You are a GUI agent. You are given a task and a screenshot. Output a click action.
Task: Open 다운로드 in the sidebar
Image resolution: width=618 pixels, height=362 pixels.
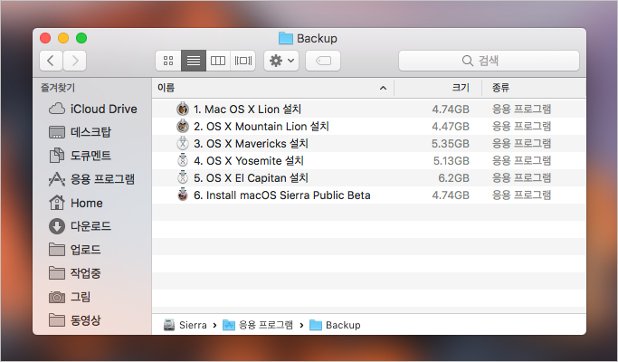pos(80,226)
